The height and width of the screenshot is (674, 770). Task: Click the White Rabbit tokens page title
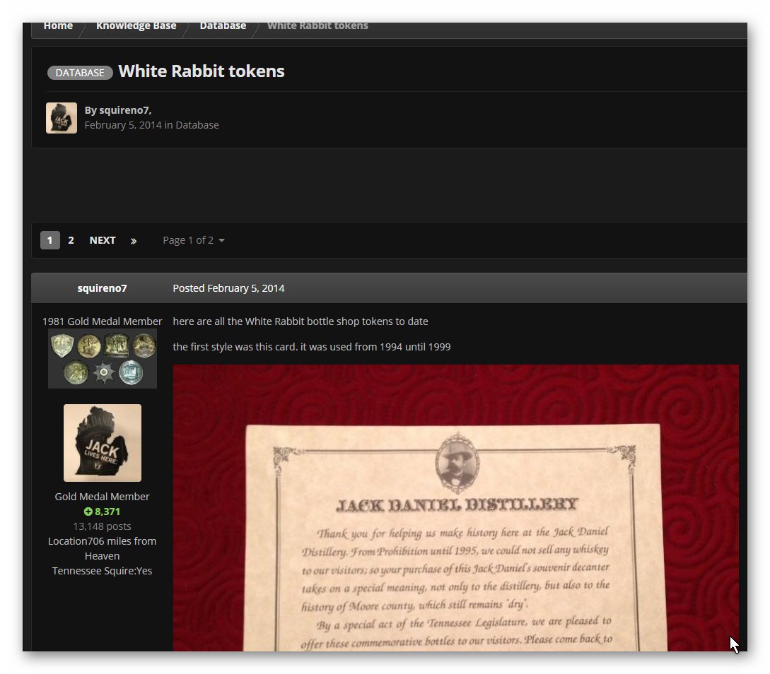tap(202, 71)
